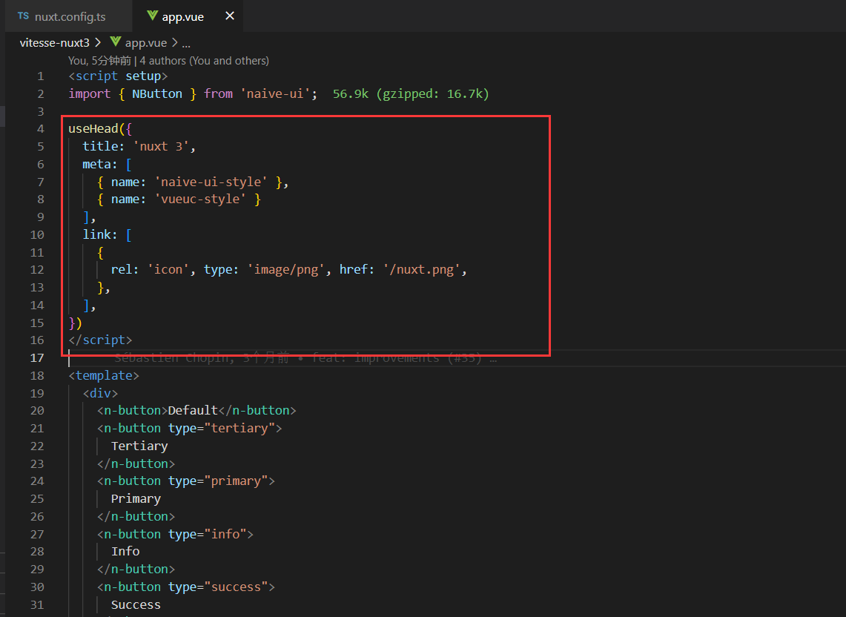Click the Vue icon in the breadcrumb bar
846x617 pixels.
(115, 43)
